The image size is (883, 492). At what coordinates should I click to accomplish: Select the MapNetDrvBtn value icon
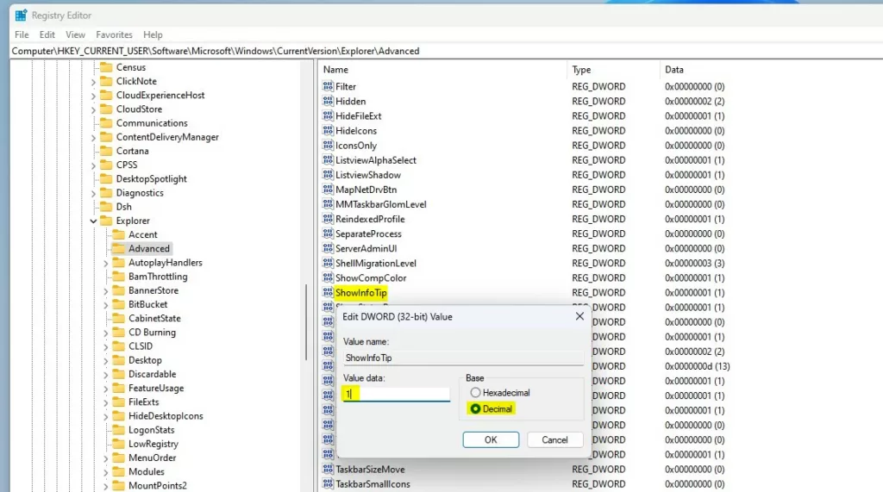click(x=328, y=190)
